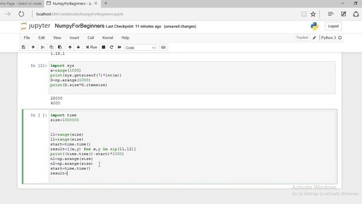Click the 'n1=np.arange(size)' line
The height and width of the screenshot is (204, 362).
(x=72, y=159)
